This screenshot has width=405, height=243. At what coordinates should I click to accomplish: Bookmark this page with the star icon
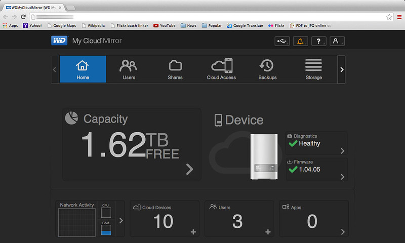tap(389, 17)
